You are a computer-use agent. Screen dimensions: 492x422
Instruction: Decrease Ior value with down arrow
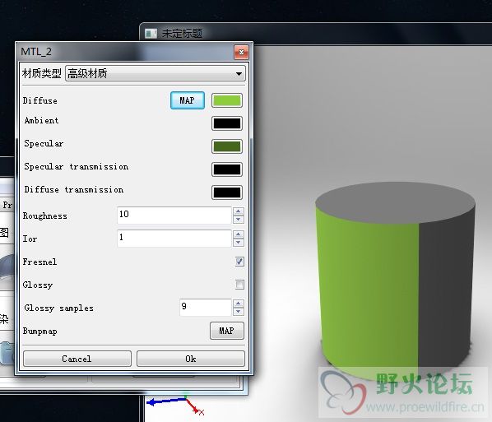tap(238, 242)
